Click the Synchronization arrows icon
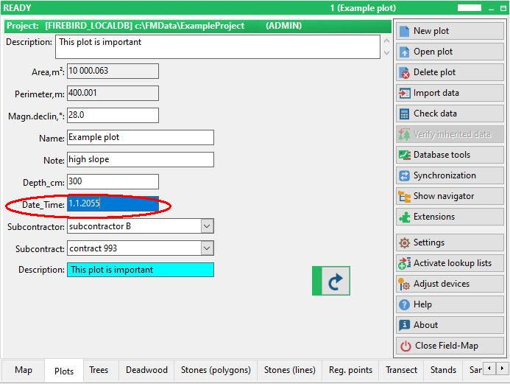The image size is (510, 384). (405, 175)
